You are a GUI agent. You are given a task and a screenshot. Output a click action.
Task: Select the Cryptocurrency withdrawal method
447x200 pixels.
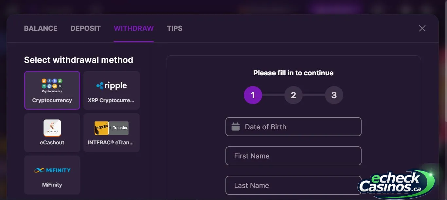pyautogui.click(x=52, y=90)
